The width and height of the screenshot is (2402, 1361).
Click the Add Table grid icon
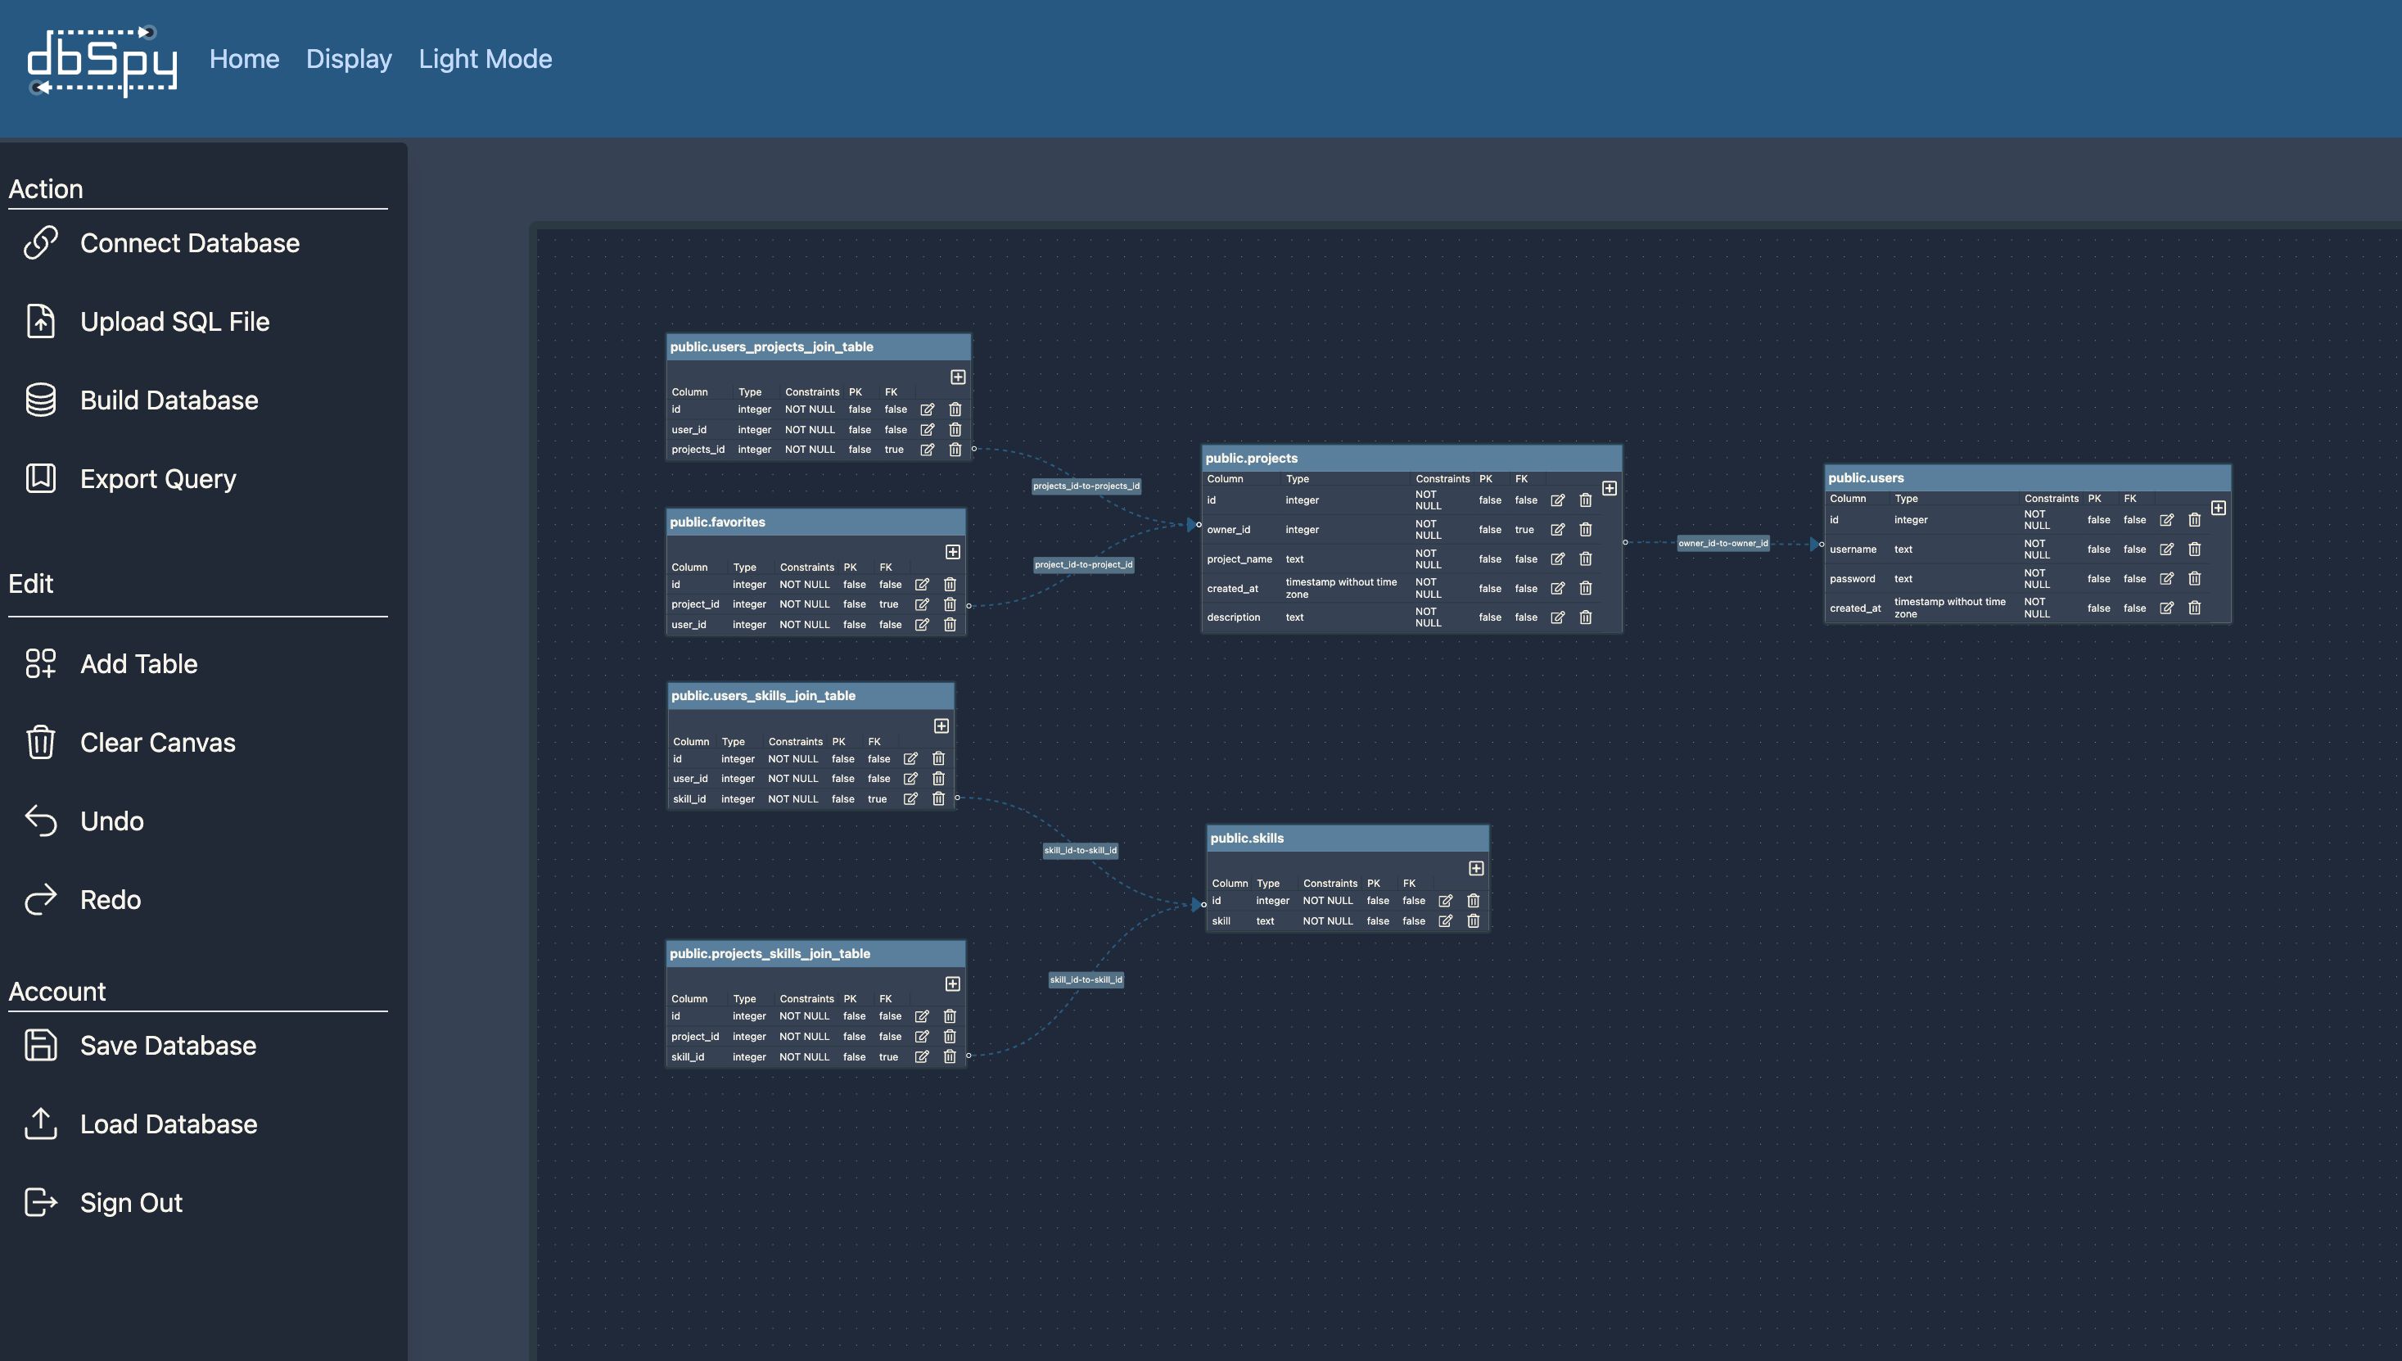point(40,663)
